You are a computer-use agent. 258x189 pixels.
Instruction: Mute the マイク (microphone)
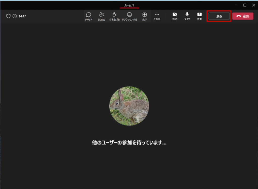(187, 16)
